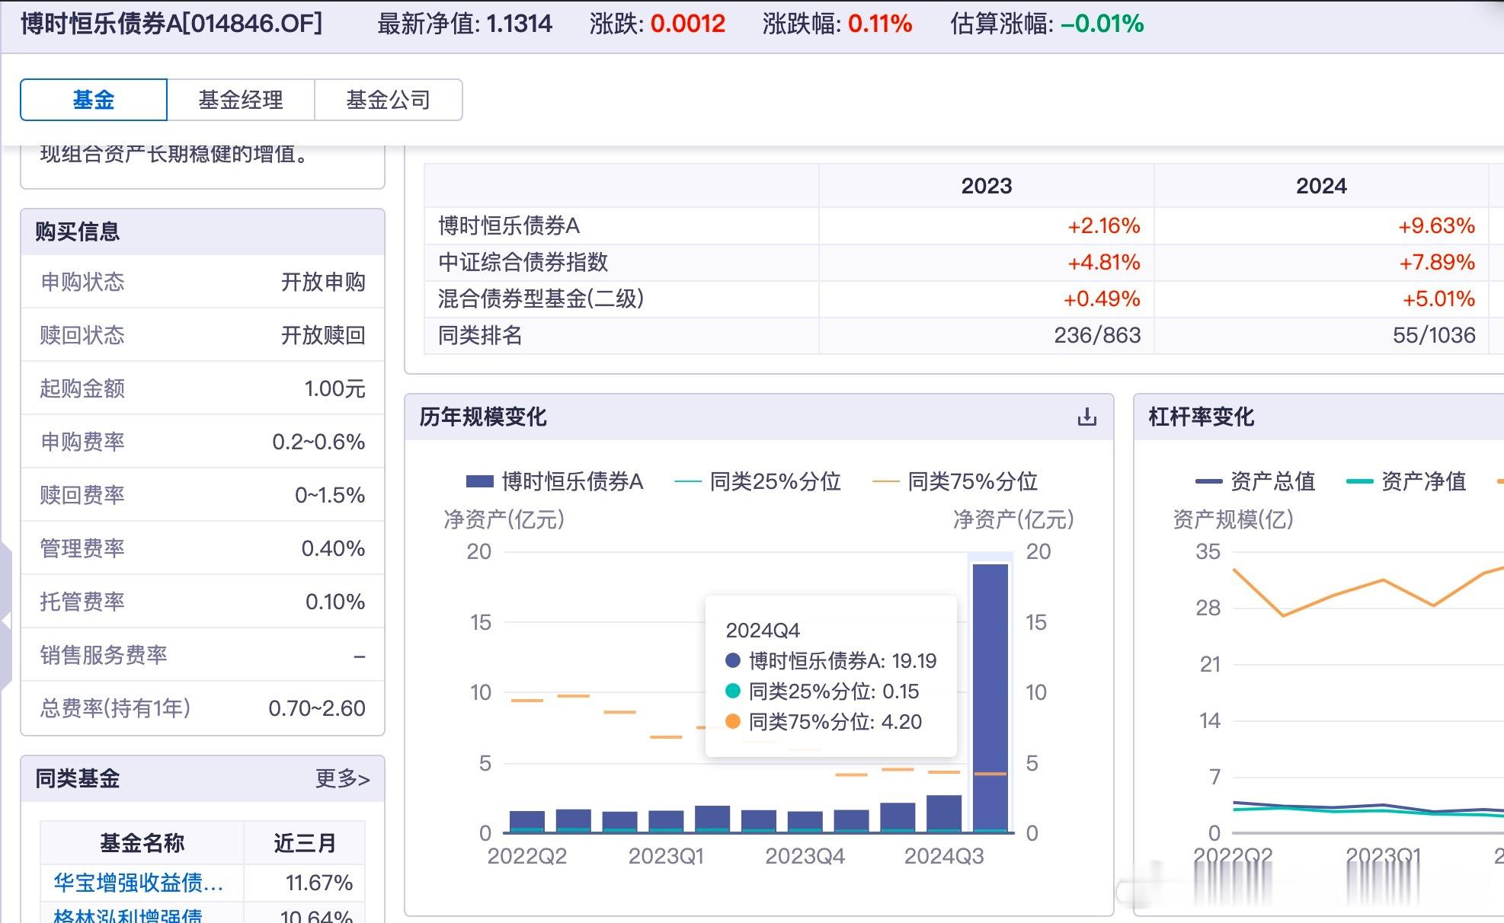The height and width of the screenshot is (923, 1504).
Task: Toggle 同类25%分位 legend series
Action: (x=757, y=481)
